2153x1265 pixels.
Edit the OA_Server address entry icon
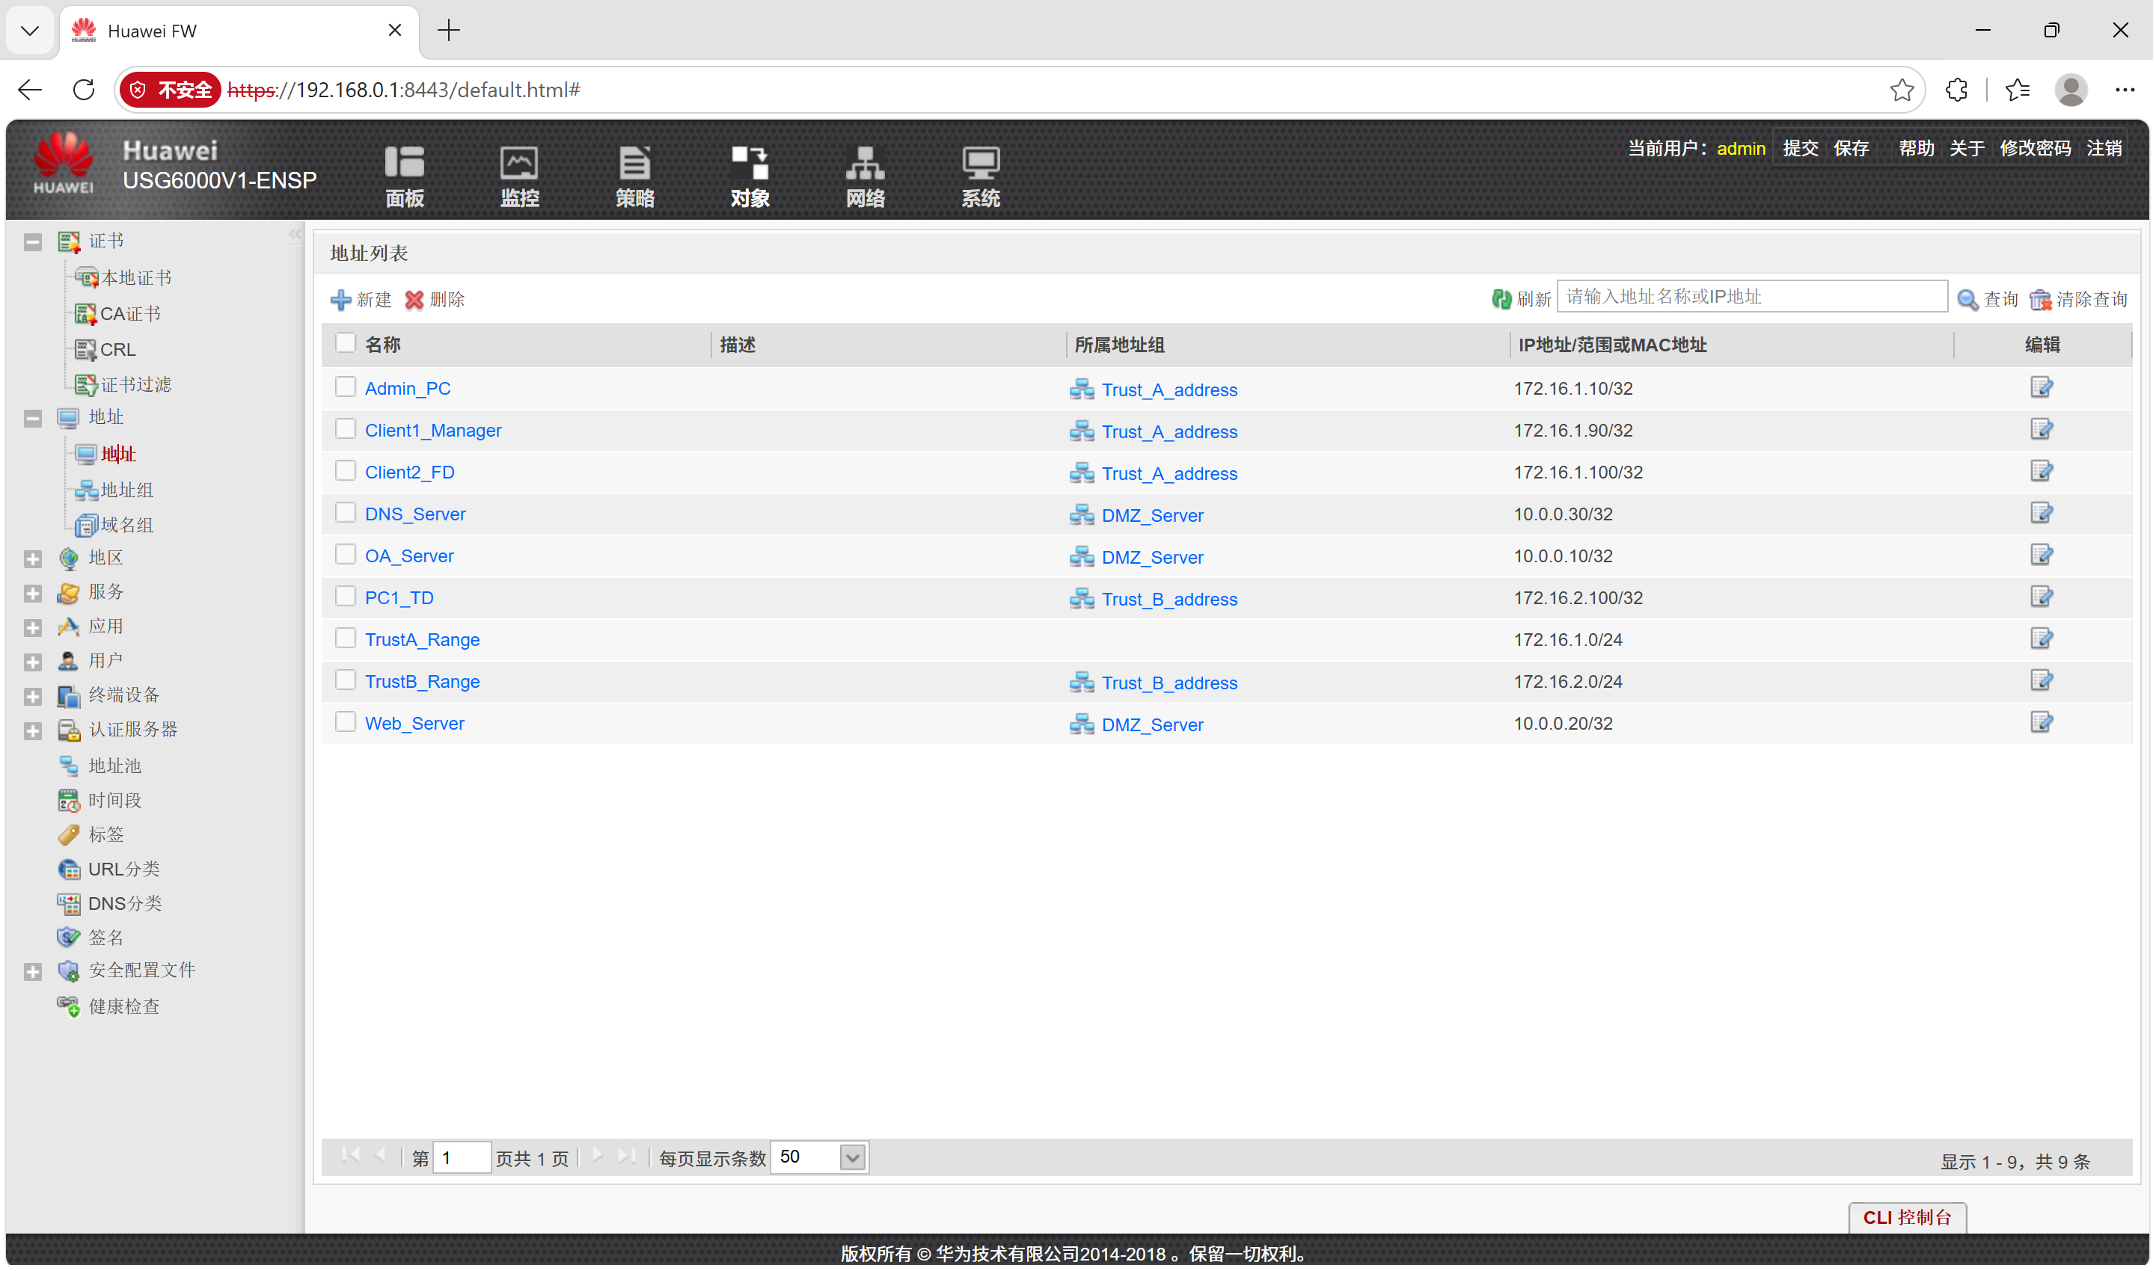[2041, 555]
